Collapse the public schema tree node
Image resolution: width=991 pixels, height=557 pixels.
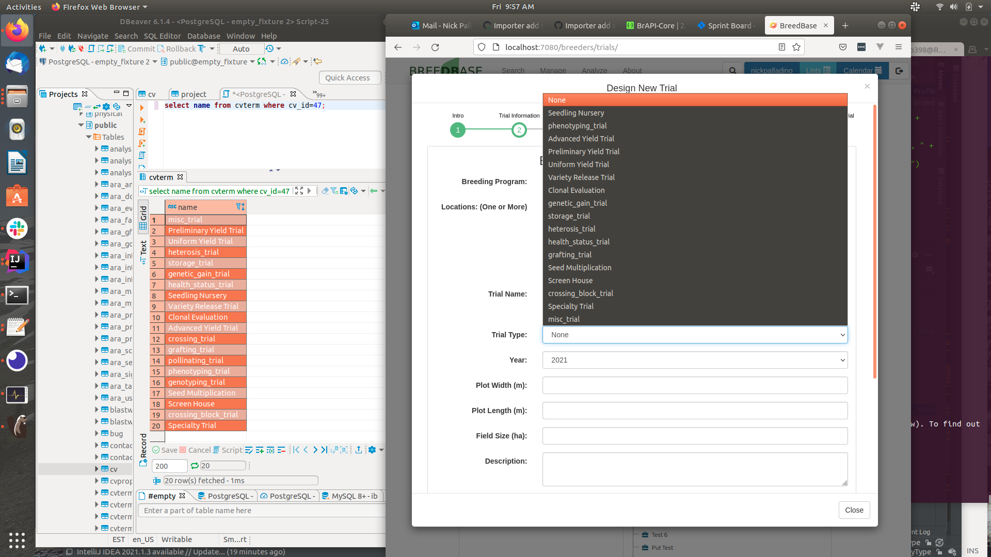pyautogui.click(x=81, y=125)
